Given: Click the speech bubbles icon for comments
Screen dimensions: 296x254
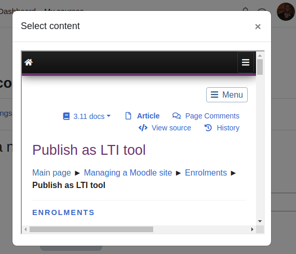Looking at the screenshot, I should point(177,116).
